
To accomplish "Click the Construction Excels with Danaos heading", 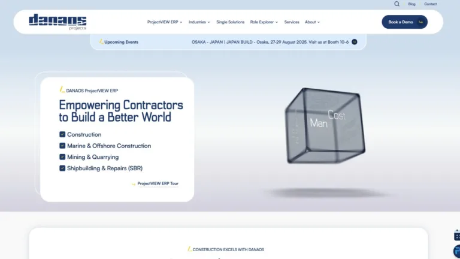I will tap(228, 249).
